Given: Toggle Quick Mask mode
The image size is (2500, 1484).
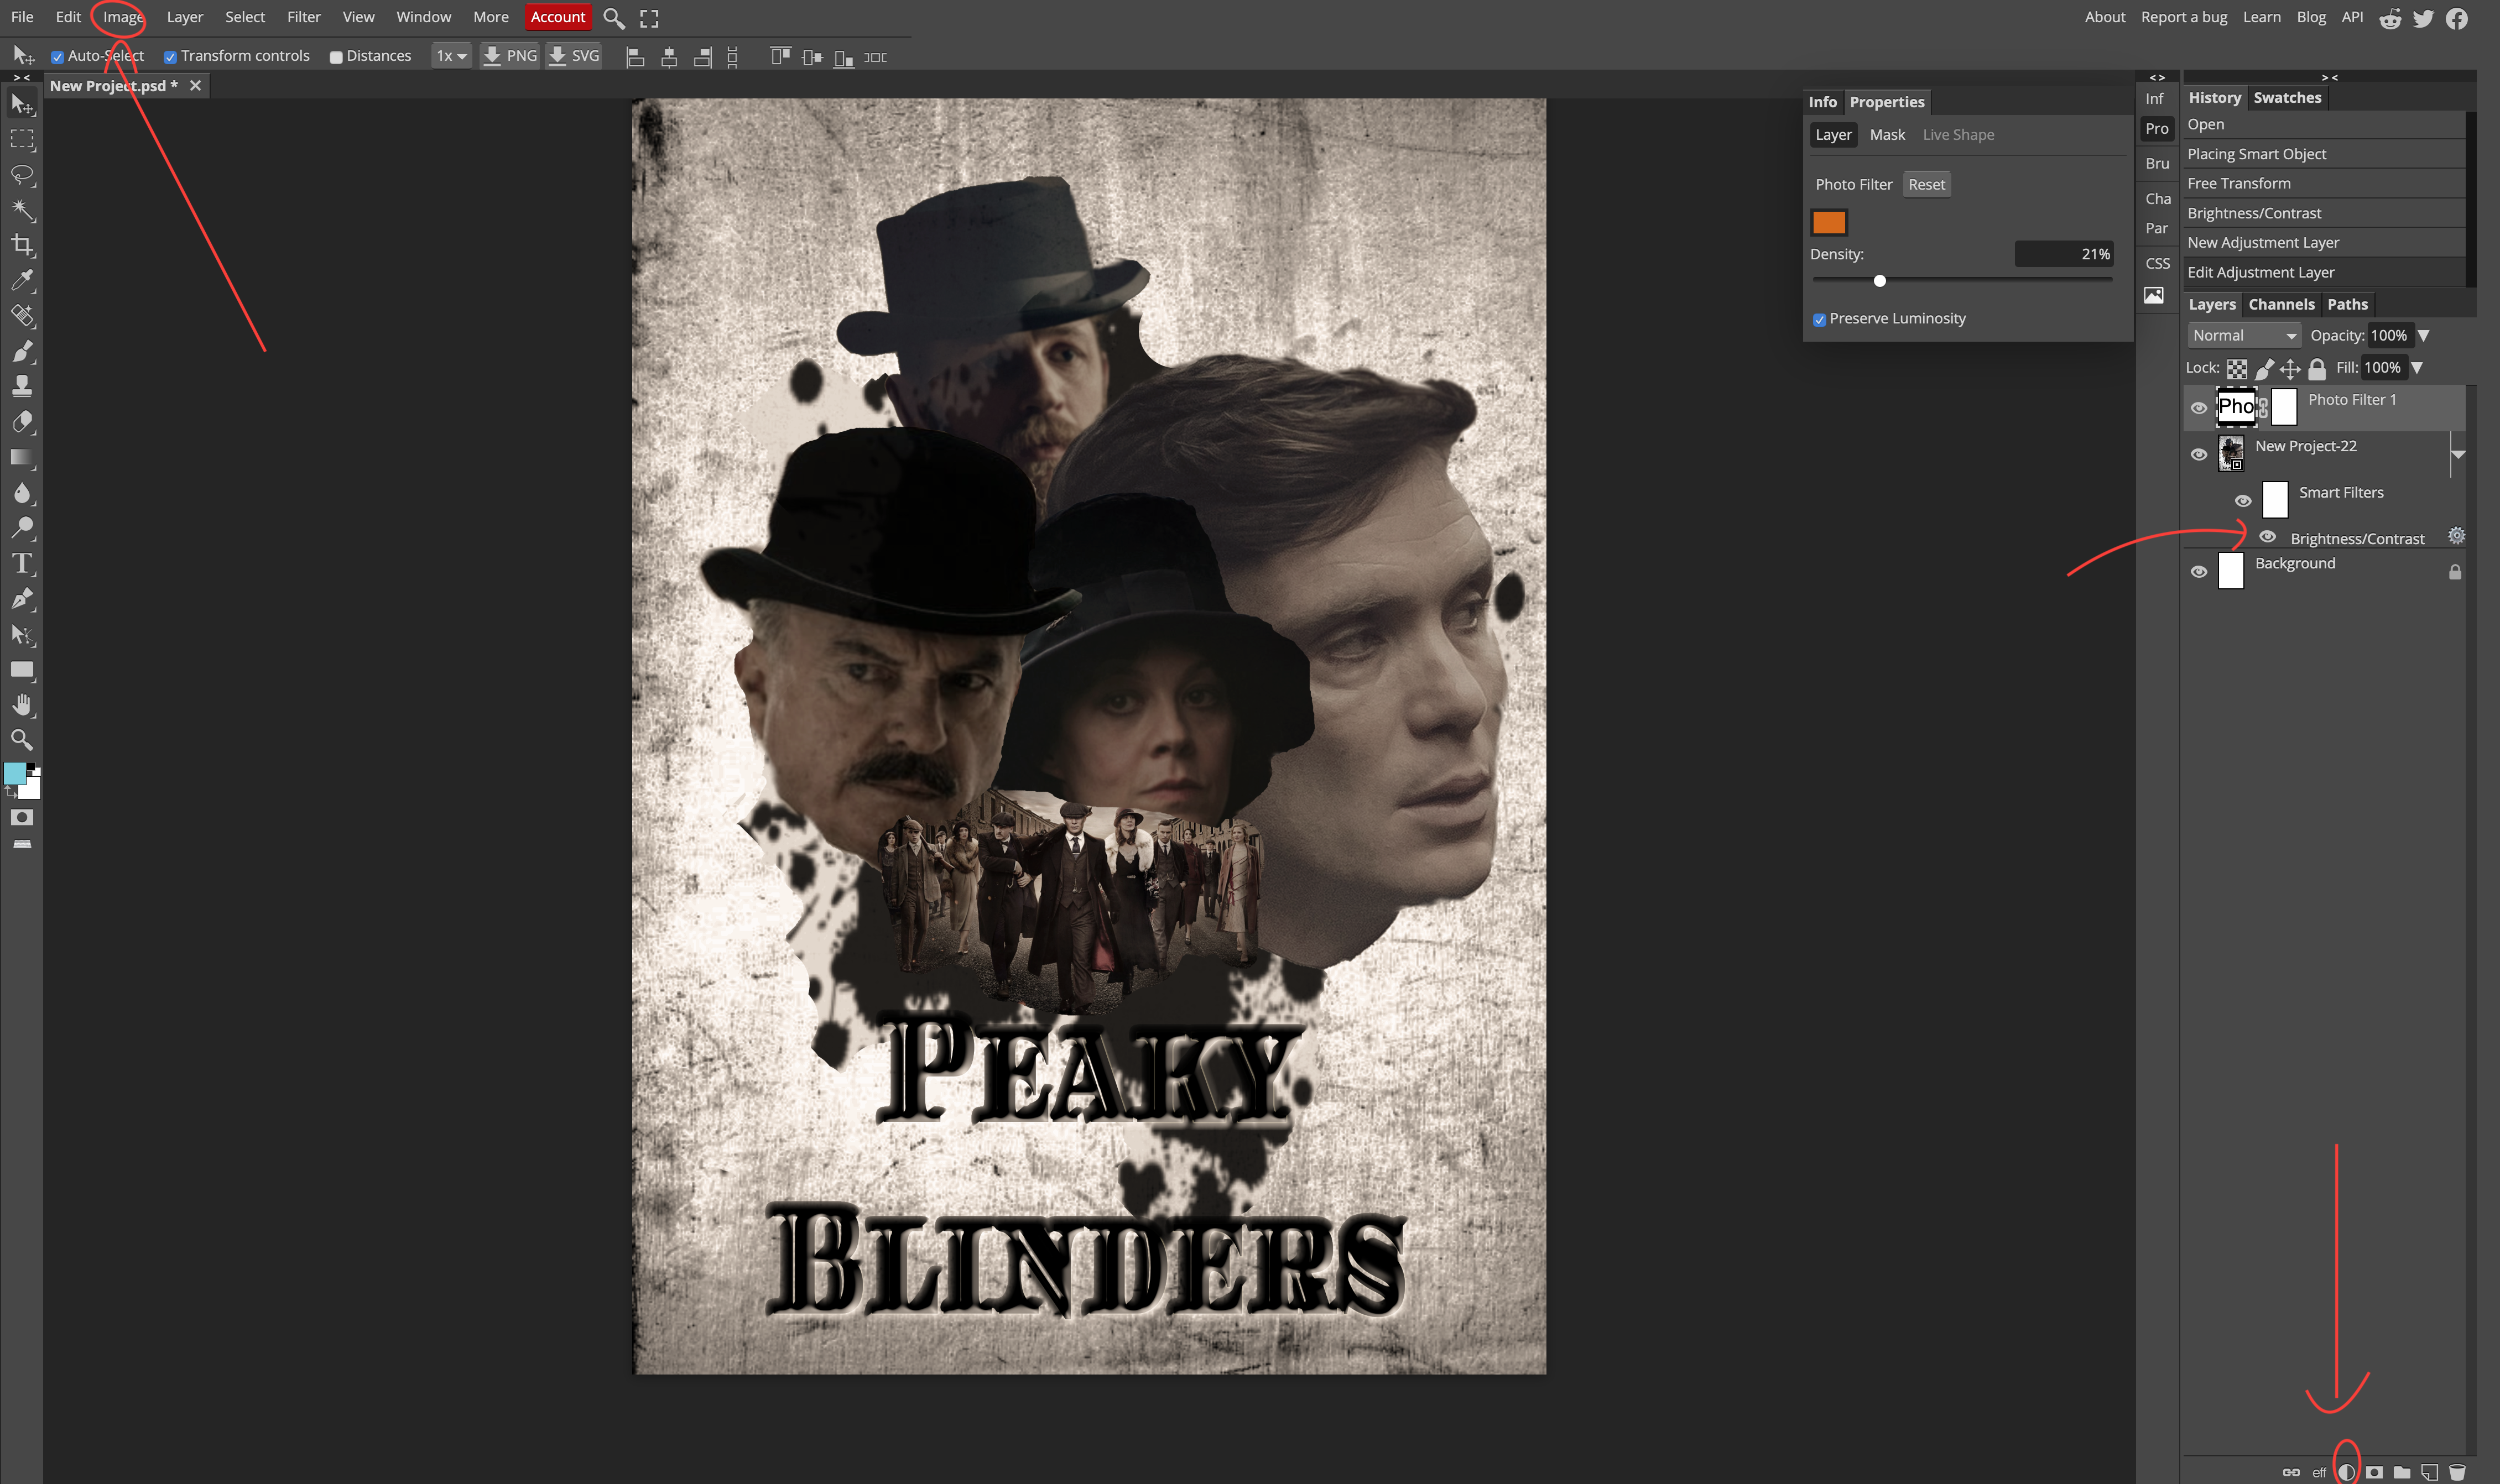Looking at the screenshot, I should [x=22, y=818].
